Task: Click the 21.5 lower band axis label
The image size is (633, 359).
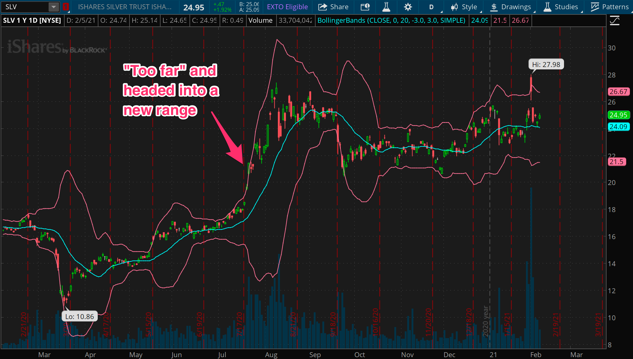Action: [617, 162]
